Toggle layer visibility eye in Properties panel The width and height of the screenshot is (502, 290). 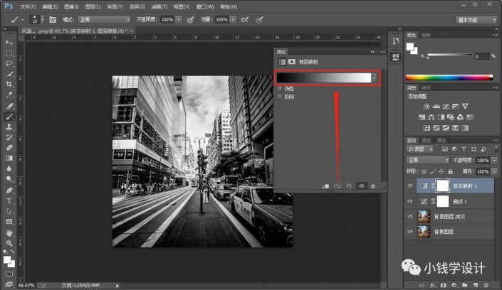pyautogui.click(x=362, y=186)
